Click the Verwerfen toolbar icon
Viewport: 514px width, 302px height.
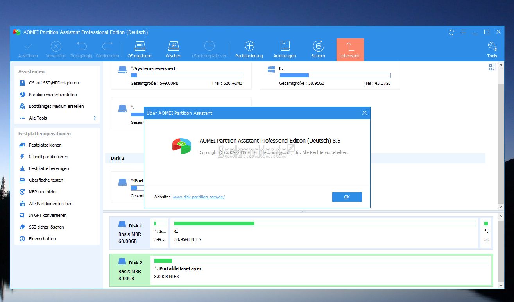tap(56, 46)
